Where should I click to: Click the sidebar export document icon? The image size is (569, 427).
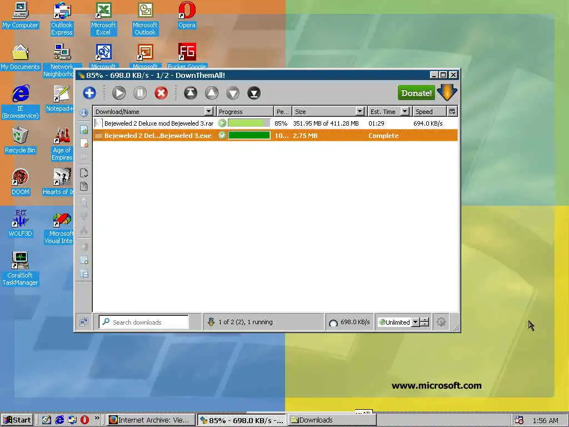click(x=84, y=186)
